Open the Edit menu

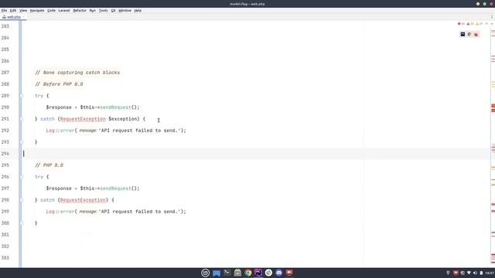(13, 10)
